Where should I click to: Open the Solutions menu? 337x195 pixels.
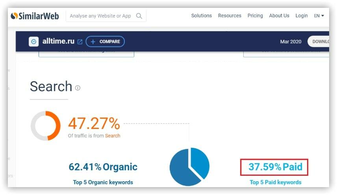[x=202, y=16]
